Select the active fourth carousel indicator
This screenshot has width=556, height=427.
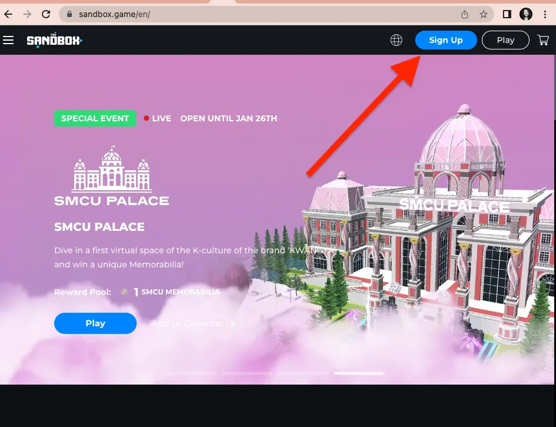click(x=359, y=373)
